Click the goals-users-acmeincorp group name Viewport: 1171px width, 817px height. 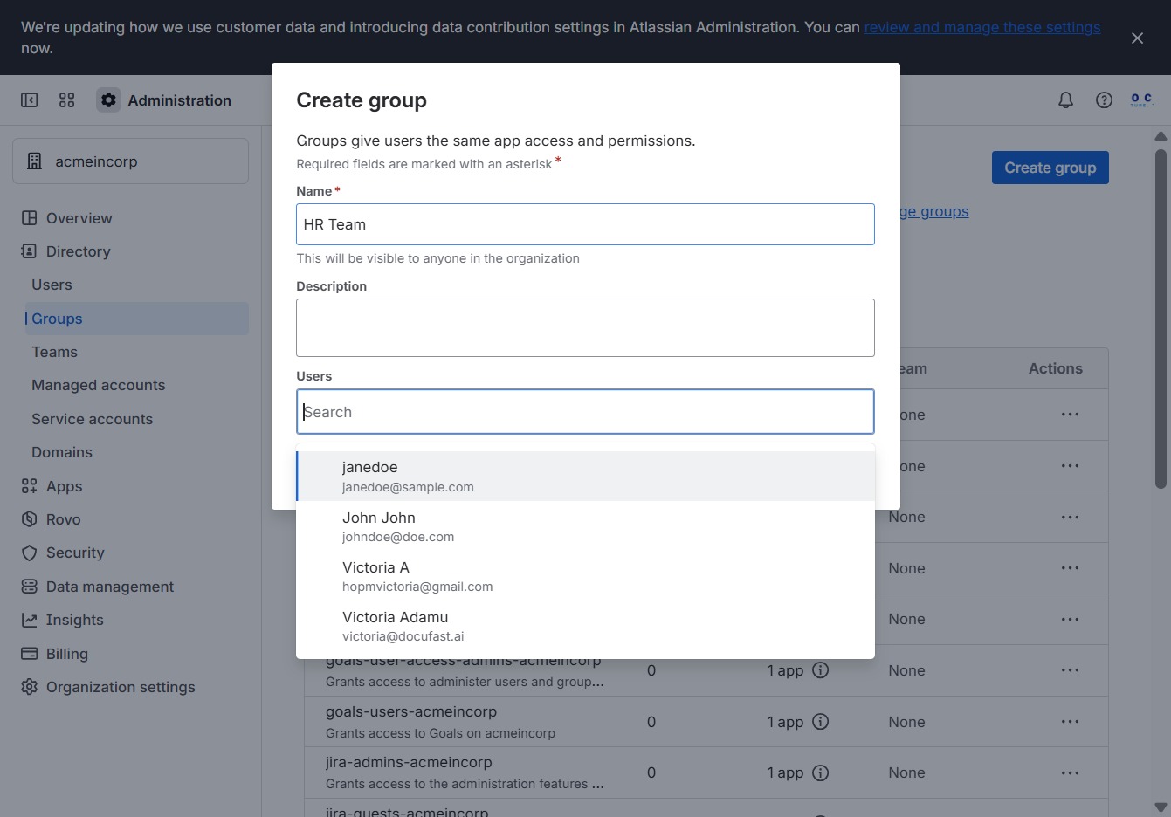coord(411,711)
